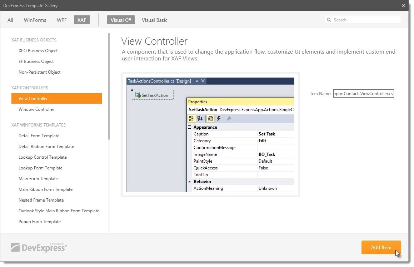Switch to the All platform filter
414x267 pixels.
coord(10,20)
